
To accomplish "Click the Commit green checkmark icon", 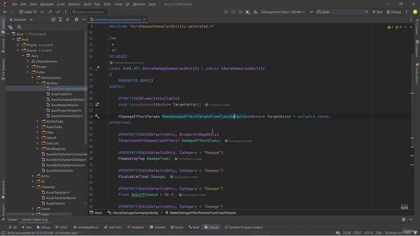I will coord(58,12).
